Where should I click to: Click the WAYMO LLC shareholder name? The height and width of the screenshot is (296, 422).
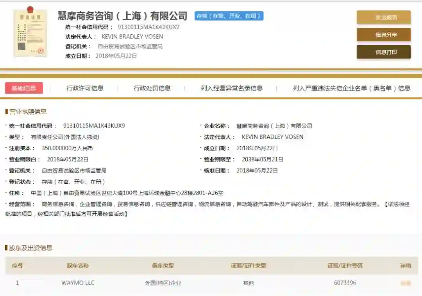click(78, 283)
